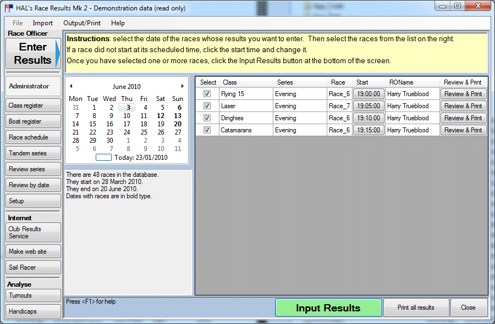This screenshot has height=324, width=495.
Task: Open Club Results Service
Action: point(33,232)
